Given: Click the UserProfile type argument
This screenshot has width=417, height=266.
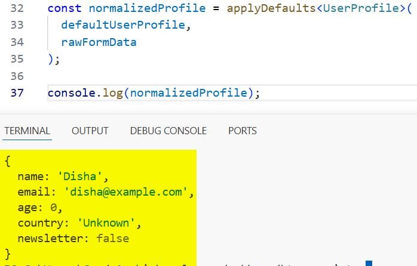Looking at the screenshot, I should click(x=361, y=8).
